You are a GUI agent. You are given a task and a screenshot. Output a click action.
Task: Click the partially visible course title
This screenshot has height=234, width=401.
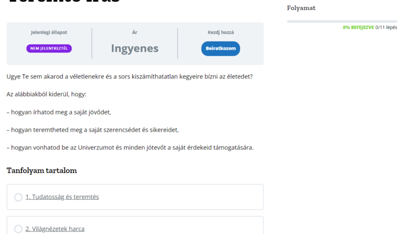[64, 2]
